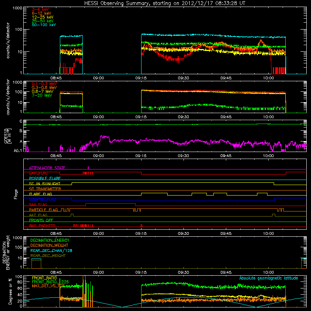Click the 09:30 tick label under keV panel
This screenshot has width=311, height=311.
tap(183, 78)
